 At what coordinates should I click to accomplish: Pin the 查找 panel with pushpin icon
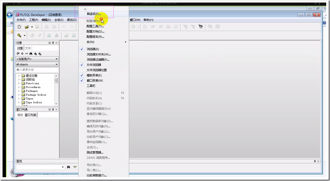coord(315,161)
